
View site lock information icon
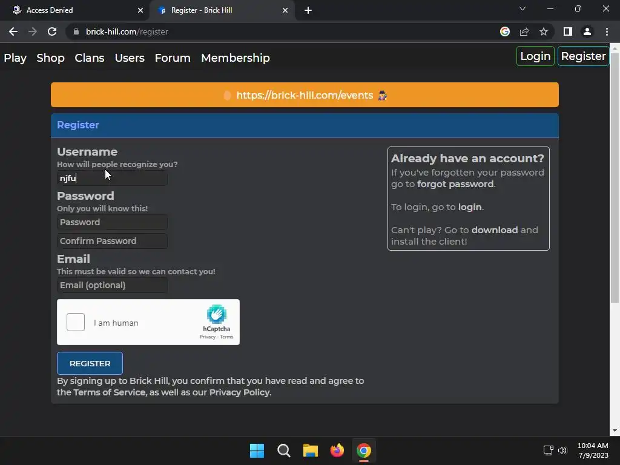[x=76, y=31]
